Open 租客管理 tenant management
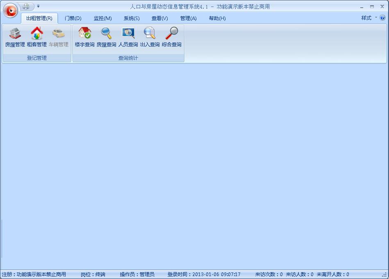The image size is (389, 279). point(37,37)
